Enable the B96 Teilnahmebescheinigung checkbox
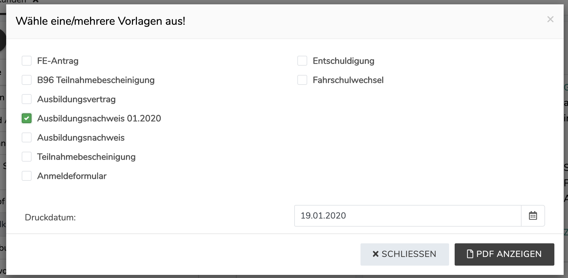The width and height of the screenshot is (568, 278). pyautogui.click(x=27, y=80)
